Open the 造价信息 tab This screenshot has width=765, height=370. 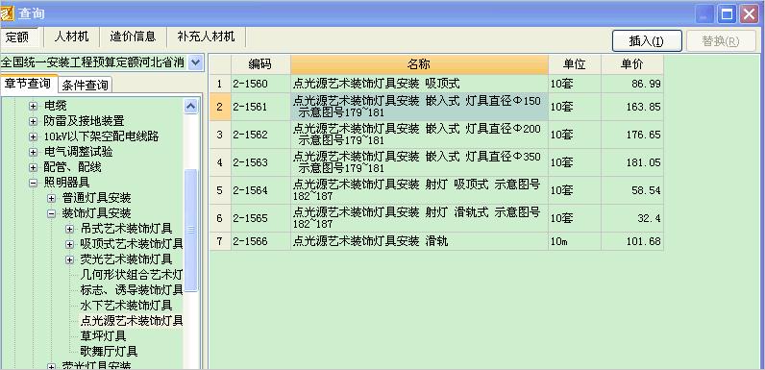point(133,37)
